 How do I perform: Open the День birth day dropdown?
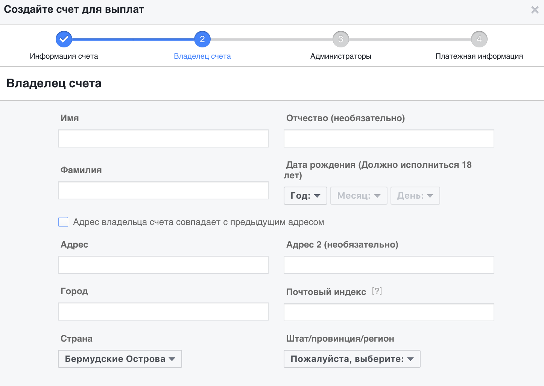(415, 196)
